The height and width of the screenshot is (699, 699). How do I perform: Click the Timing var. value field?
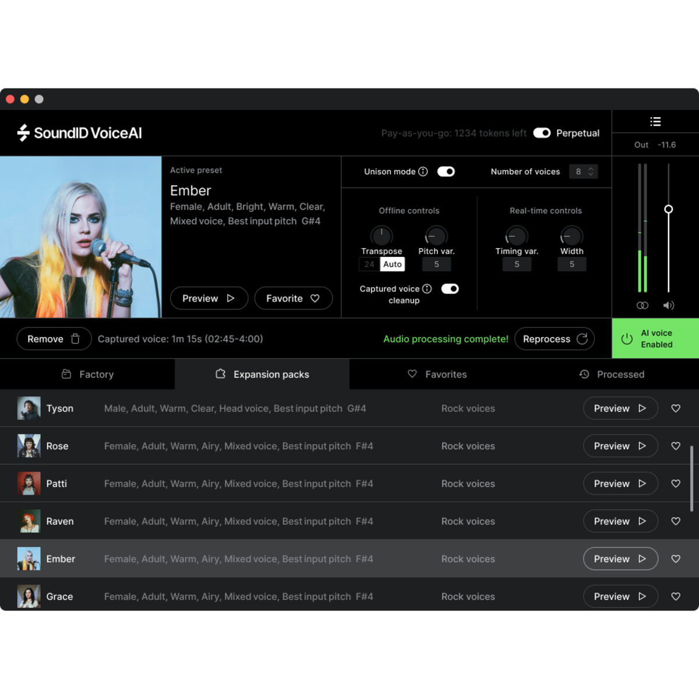tap(517, 264)
